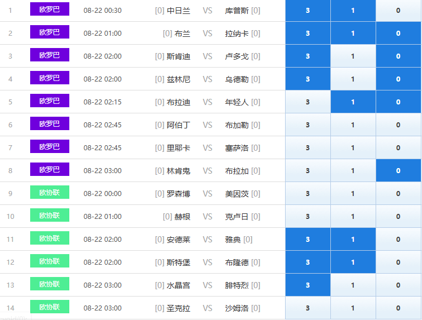Select the 0 option for 圣克拉 vs 沙姆洛
This screenshot has height=320, width=422.
[399, 308]
